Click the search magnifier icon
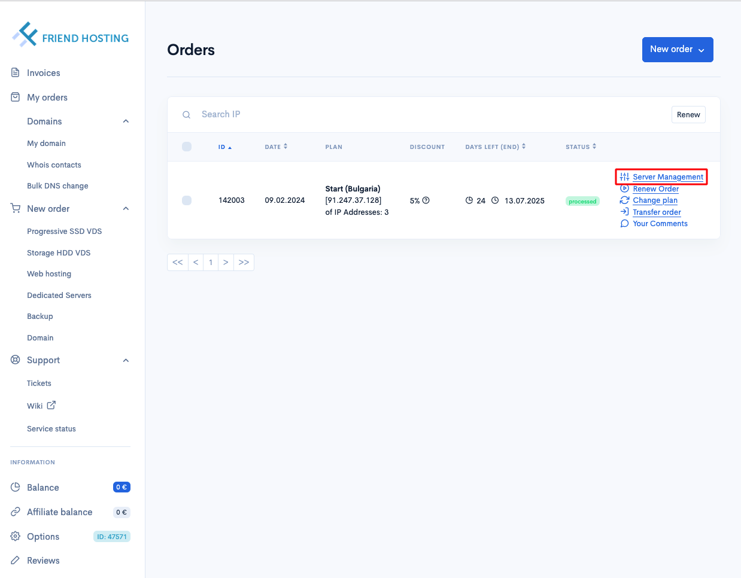The height and width of the screenshot is (578, 741). [x=187, y=114]
